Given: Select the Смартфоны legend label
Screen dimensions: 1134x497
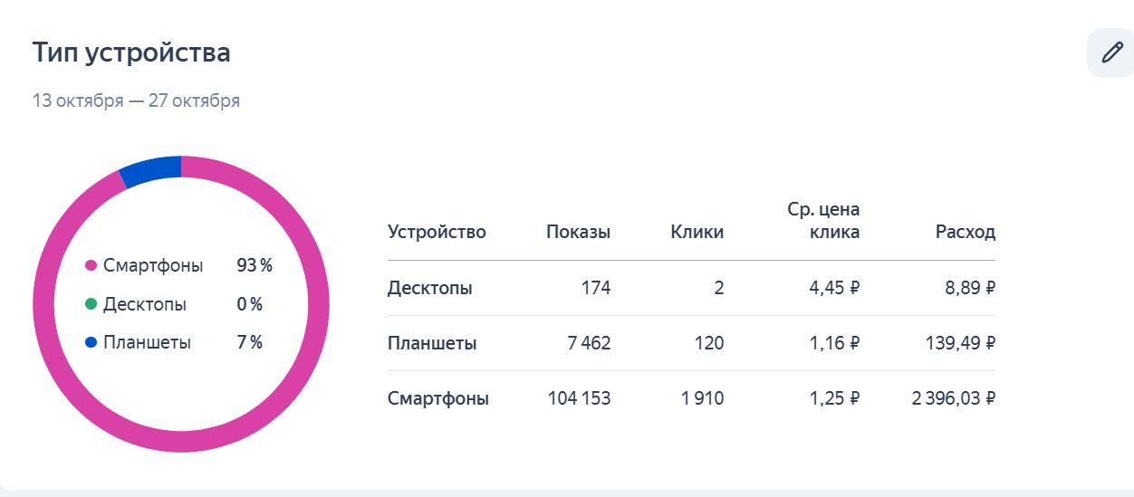Looking at the screenshot, I should pos(153,266).
